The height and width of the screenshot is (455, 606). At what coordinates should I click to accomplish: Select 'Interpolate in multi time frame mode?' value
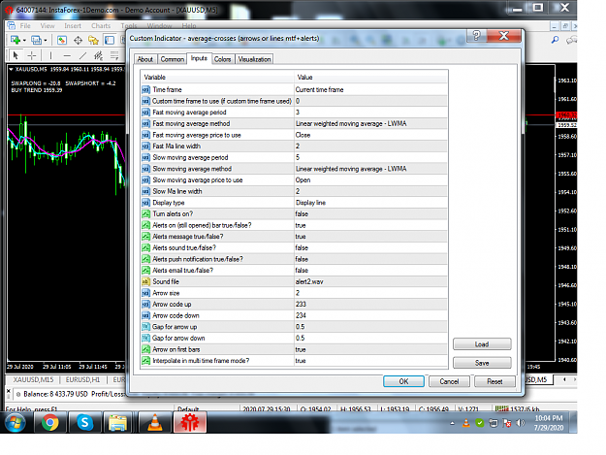[x=371, y=361]
